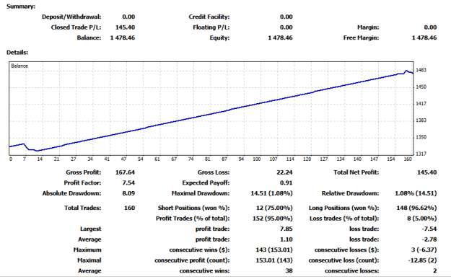
Task: Click the 1483 tick on the chart's vertical axis
Action: (x=421, y=70)
